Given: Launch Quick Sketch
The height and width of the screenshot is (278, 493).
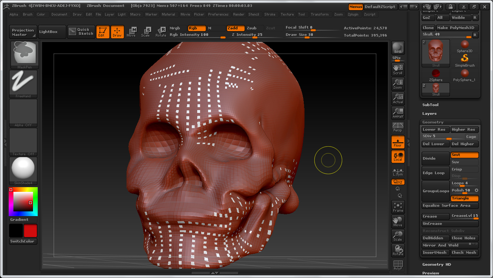Looking at the screenshot, I should (81, 32).
